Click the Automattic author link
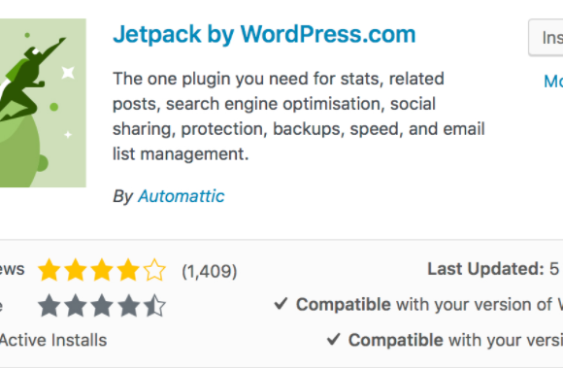 click(x=182, y=196)
